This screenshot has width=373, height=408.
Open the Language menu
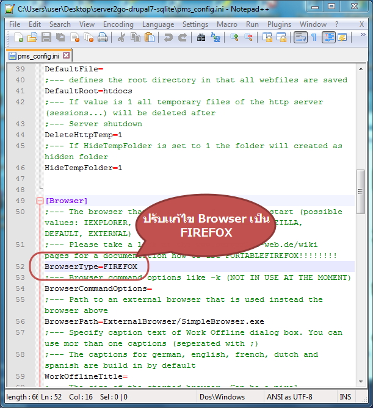(158, 24)
